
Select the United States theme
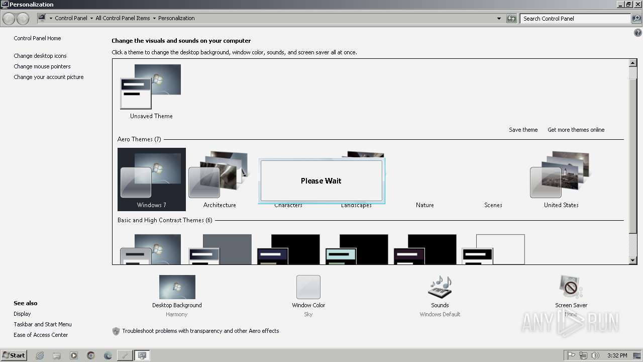point(561,179)
